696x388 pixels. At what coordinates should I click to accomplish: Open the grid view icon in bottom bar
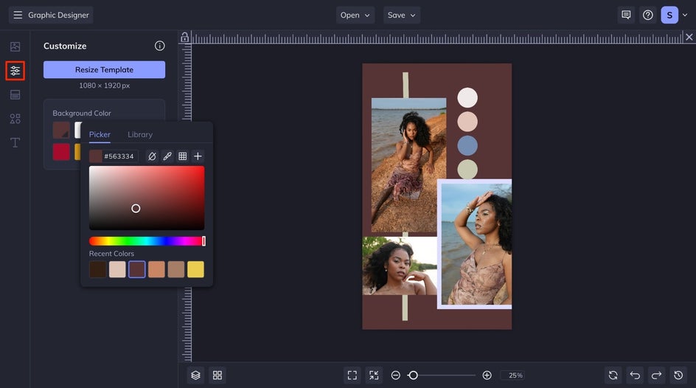pyautogui.click(x=217, y=375)
